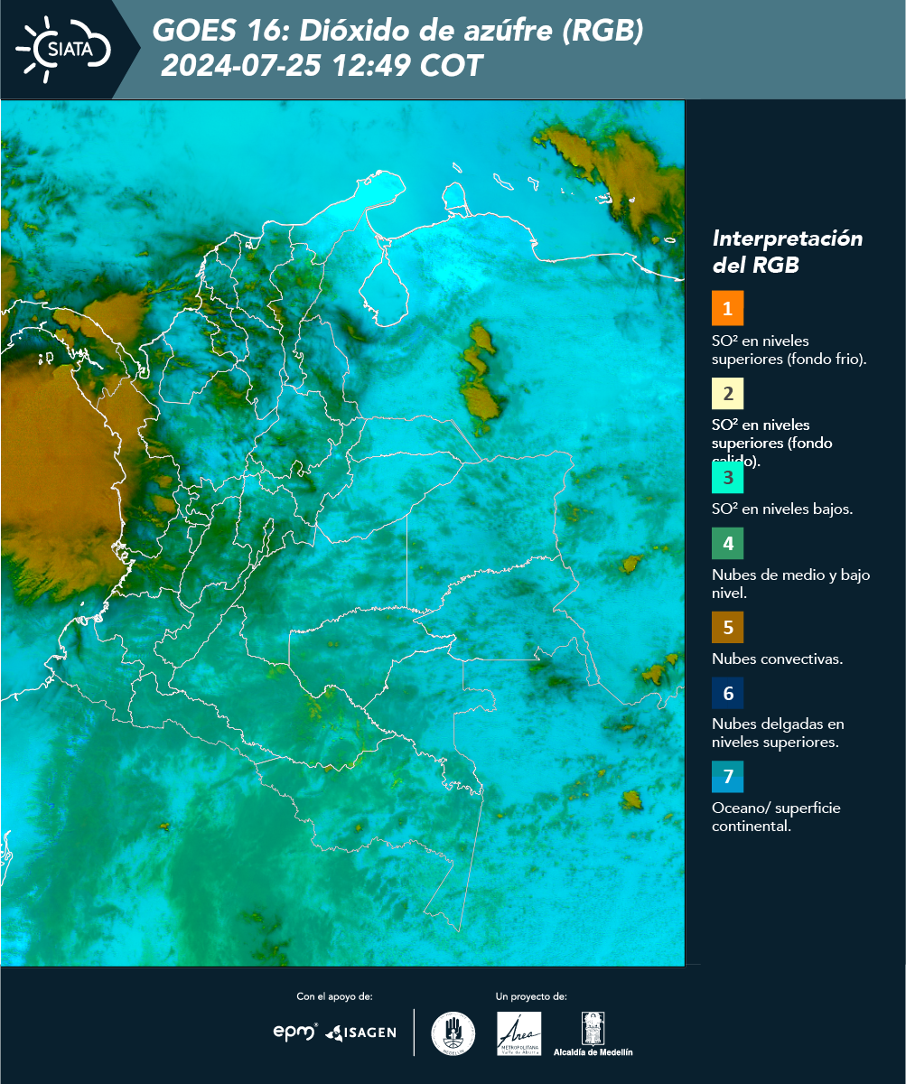
Task: Select blue legend swatch number 7
Action: click(x=727, y=777)
